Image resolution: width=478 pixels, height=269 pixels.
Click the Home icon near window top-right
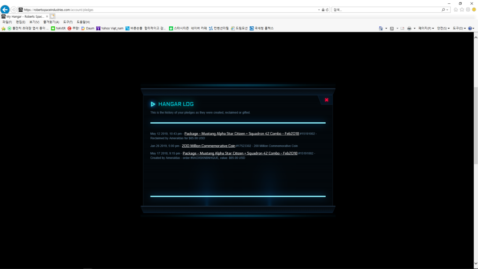456,10
